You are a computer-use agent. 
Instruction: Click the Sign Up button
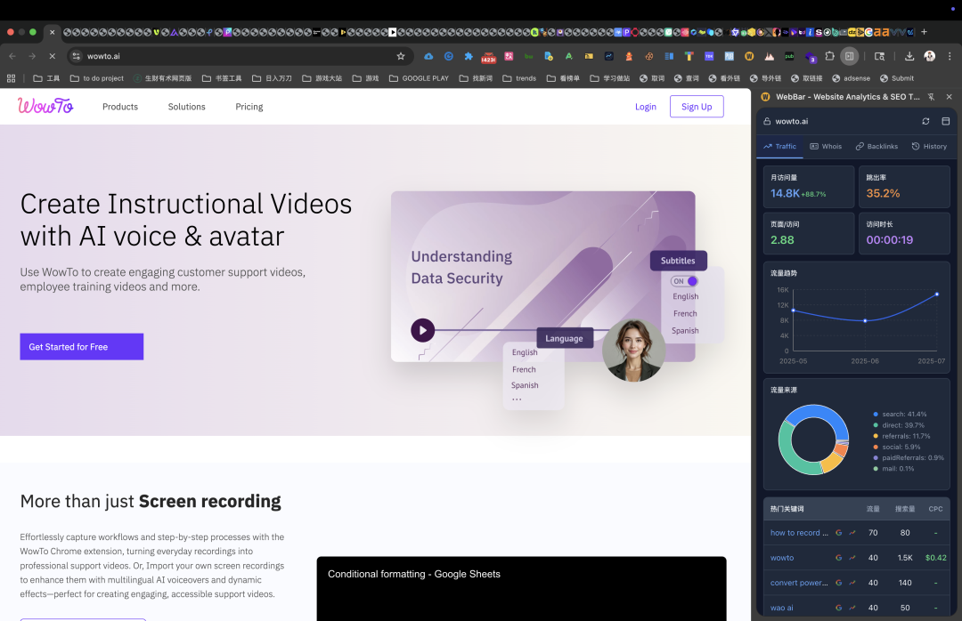click(697, 107)
